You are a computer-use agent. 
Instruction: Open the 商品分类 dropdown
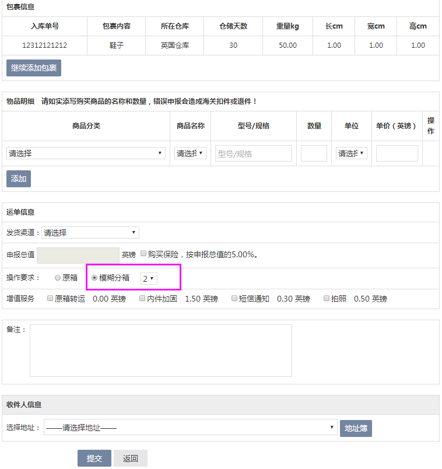[x=86, y=153]
